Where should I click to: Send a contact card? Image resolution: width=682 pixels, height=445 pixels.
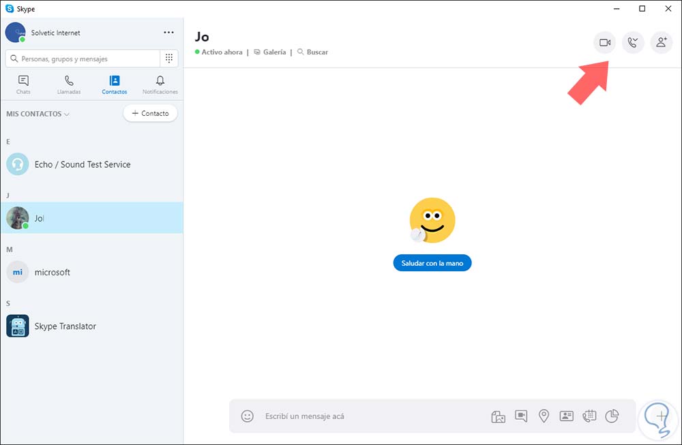566,416
